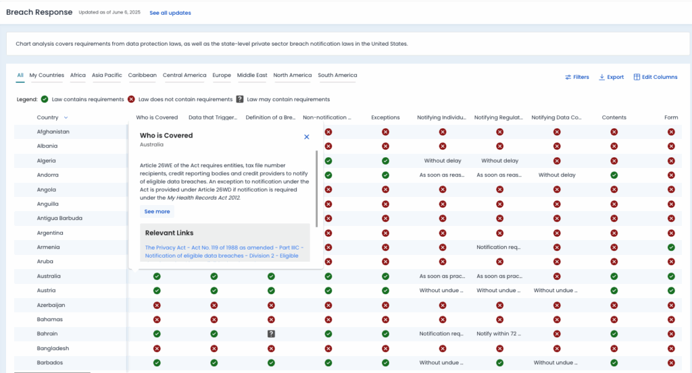
Task: Click Barbados' Form red cross icon
Action: [671, 363]
